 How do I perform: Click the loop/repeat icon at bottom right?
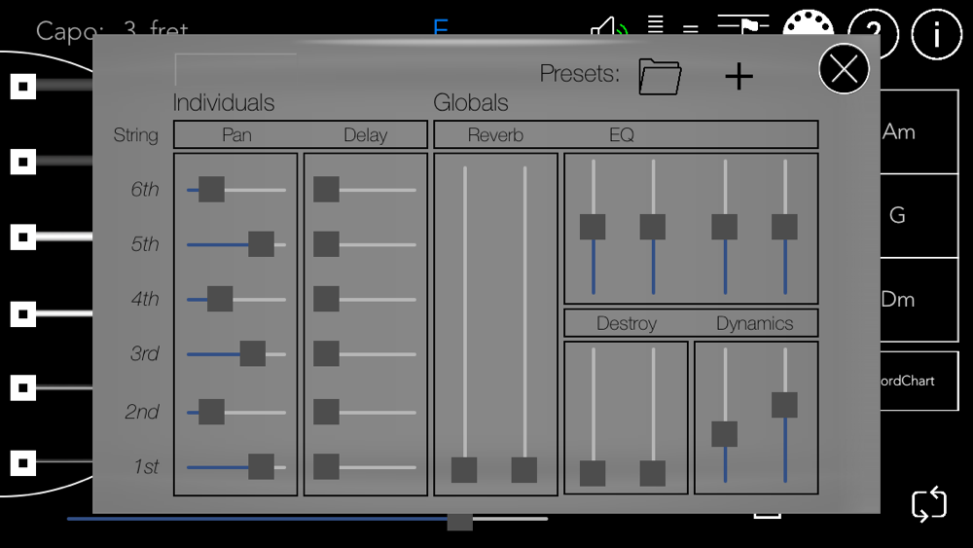point(928,504)
